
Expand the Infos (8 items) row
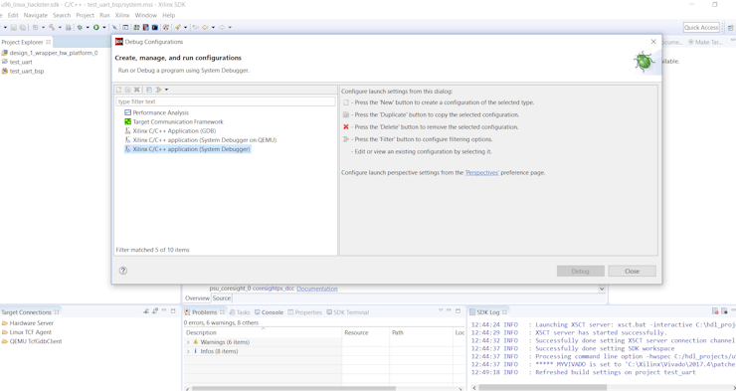(x=188, y=351)
